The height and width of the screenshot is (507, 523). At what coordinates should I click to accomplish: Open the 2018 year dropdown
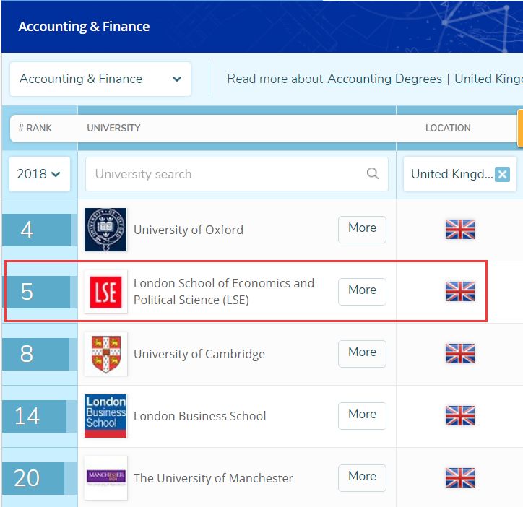pyautogui.click(x=39, y=174)
